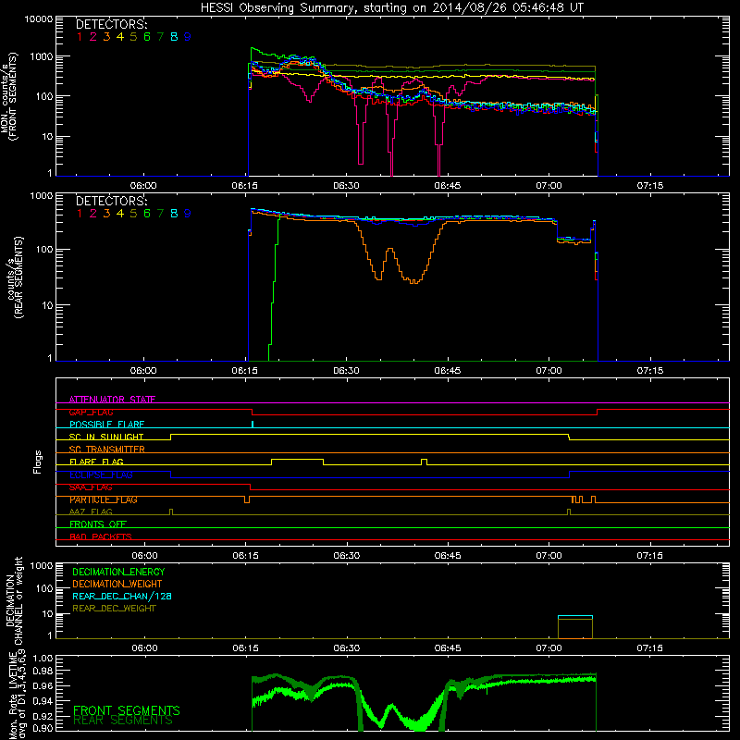The width and height of the screenshot is (740, 740).
Task: Click the cyan POSSIBLE_FLARE spike marker
Action: point(253,424)
